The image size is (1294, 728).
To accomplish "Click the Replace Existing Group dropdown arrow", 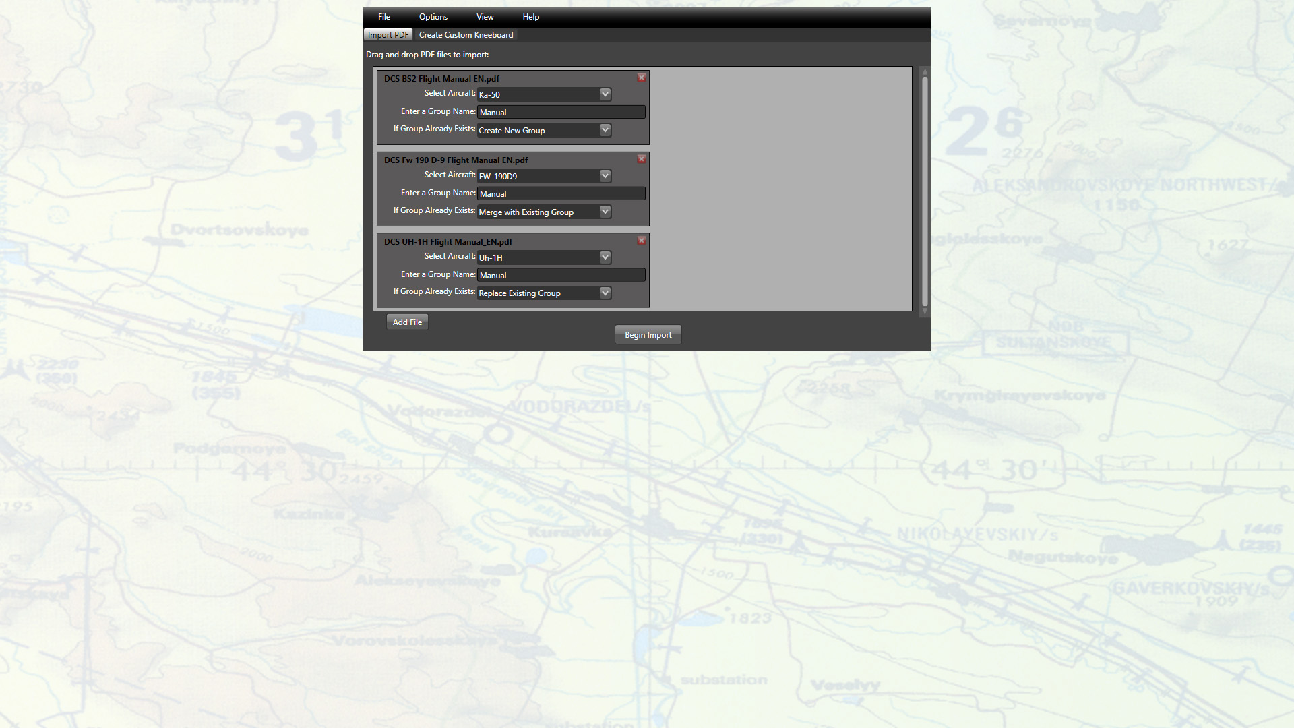I will (x=605, y=293).
